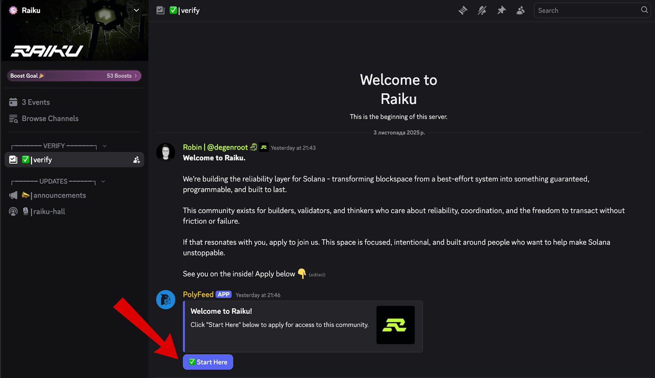This screenshot has height=378, width=655.
Task: Show the member list icon
Action: pos(520,10)
